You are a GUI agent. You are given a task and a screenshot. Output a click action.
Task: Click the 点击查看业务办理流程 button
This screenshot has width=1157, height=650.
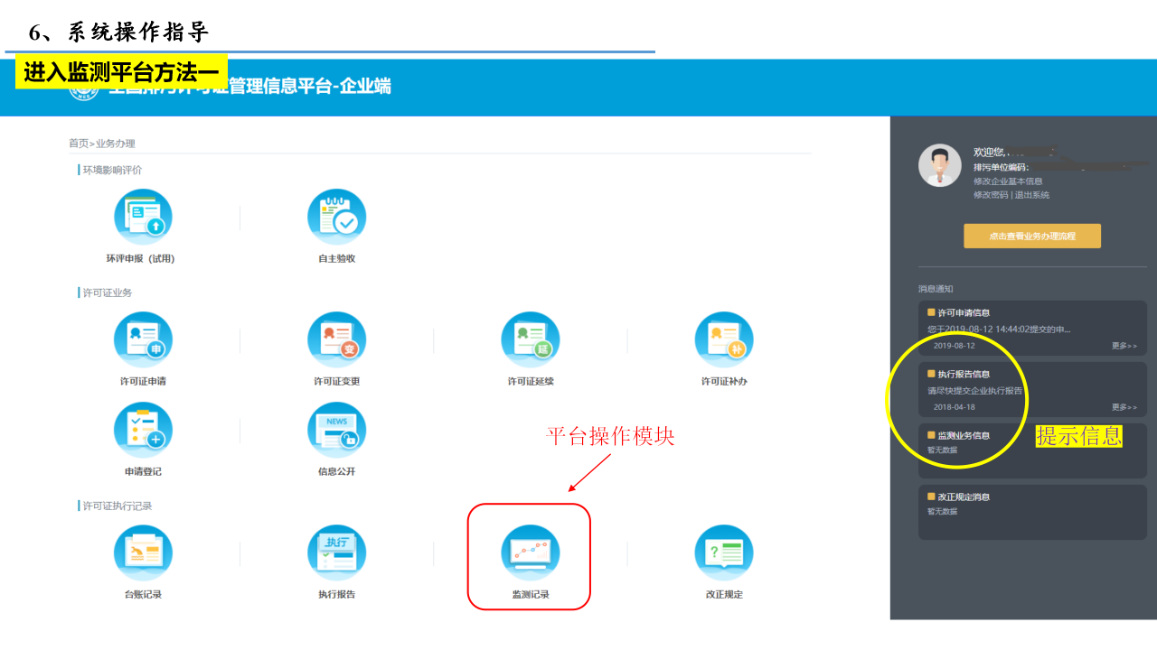(1032, 236)
